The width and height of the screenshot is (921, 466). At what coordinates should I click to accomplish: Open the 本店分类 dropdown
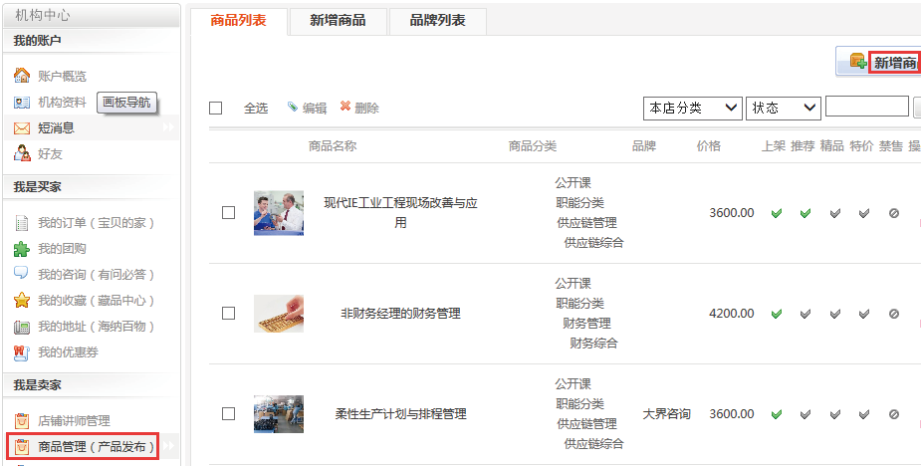click(693, 108)
